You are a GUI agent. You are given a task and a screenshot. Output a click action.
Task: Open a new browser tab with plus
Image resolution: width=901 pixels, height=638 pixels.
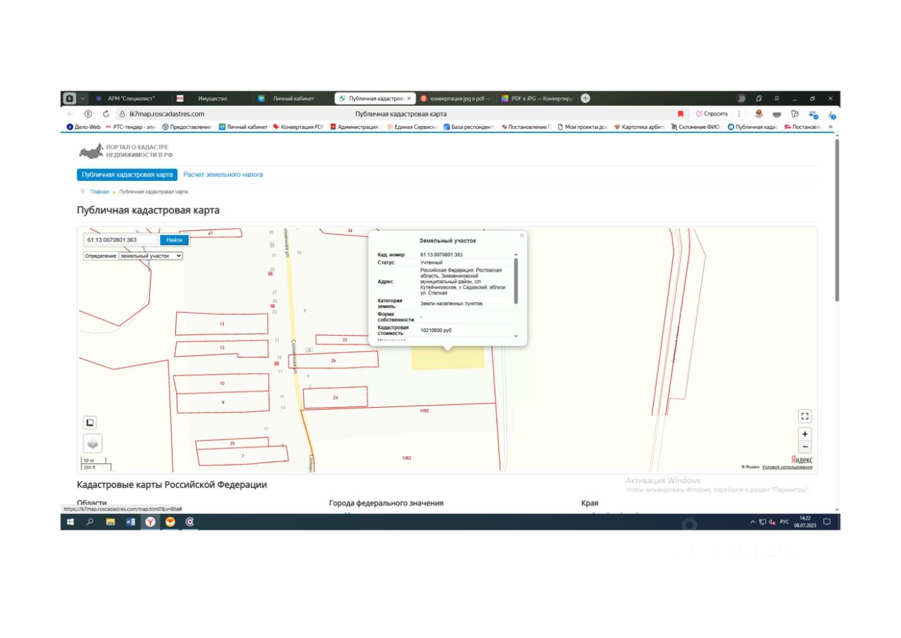(585, 99)
